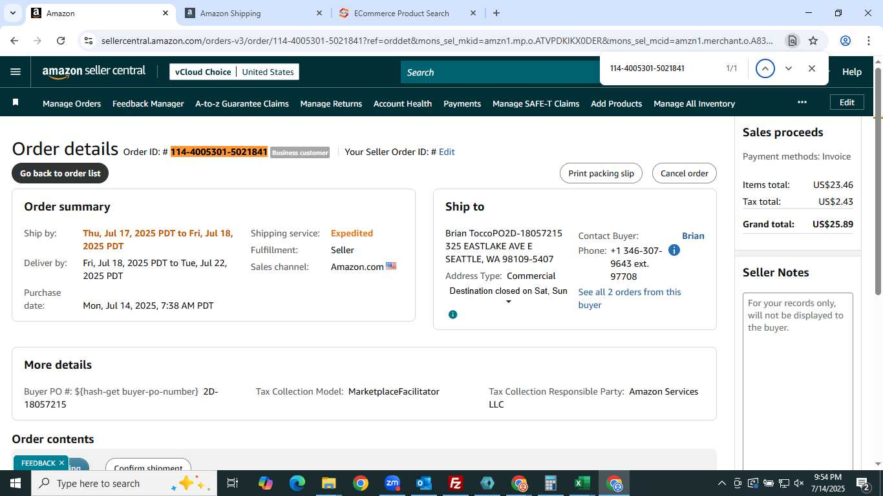The image size is (883, 496).
Task: Click the browser back arrow
Action: [14, 41]
